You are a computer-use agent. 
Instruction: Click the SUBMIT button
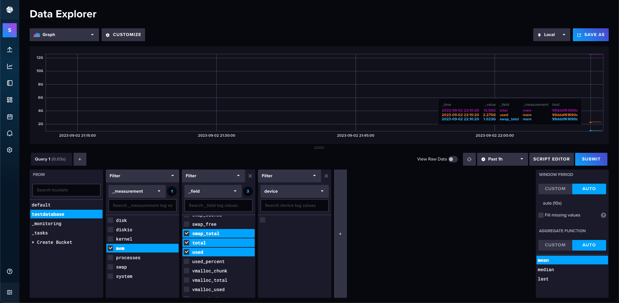[591, 159]
